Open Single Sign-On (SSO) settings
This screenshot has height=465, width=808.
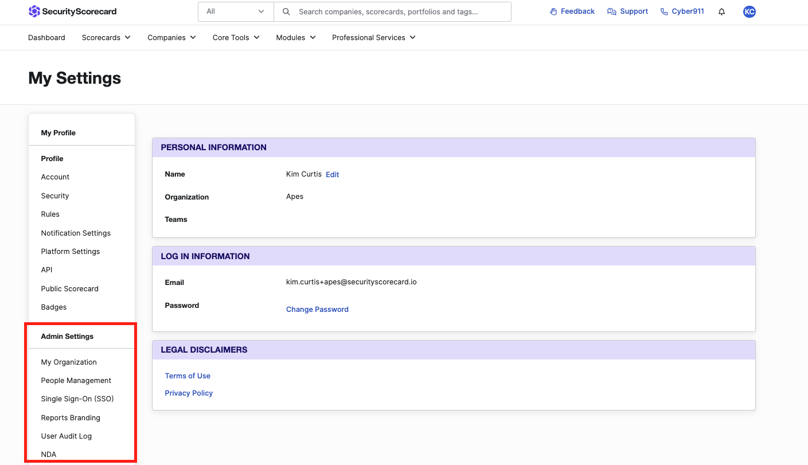77,398
